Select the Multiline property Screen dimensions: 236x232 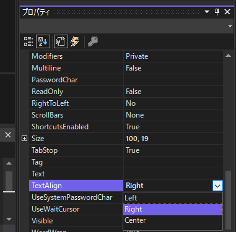(x=76, y=68)
